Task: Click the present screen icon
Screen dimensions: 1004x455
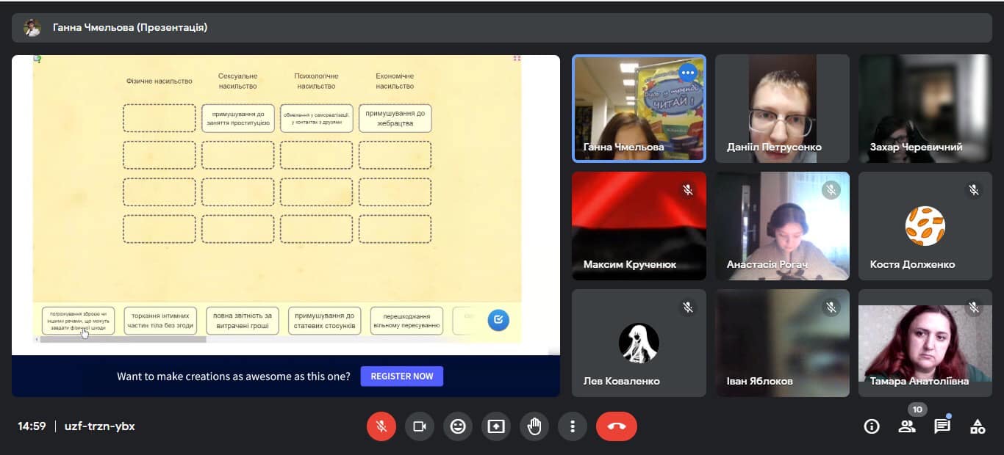Action: click(x=496, y=426)
